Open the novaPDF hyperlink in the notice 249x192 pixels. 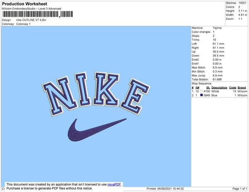(114, 185)
